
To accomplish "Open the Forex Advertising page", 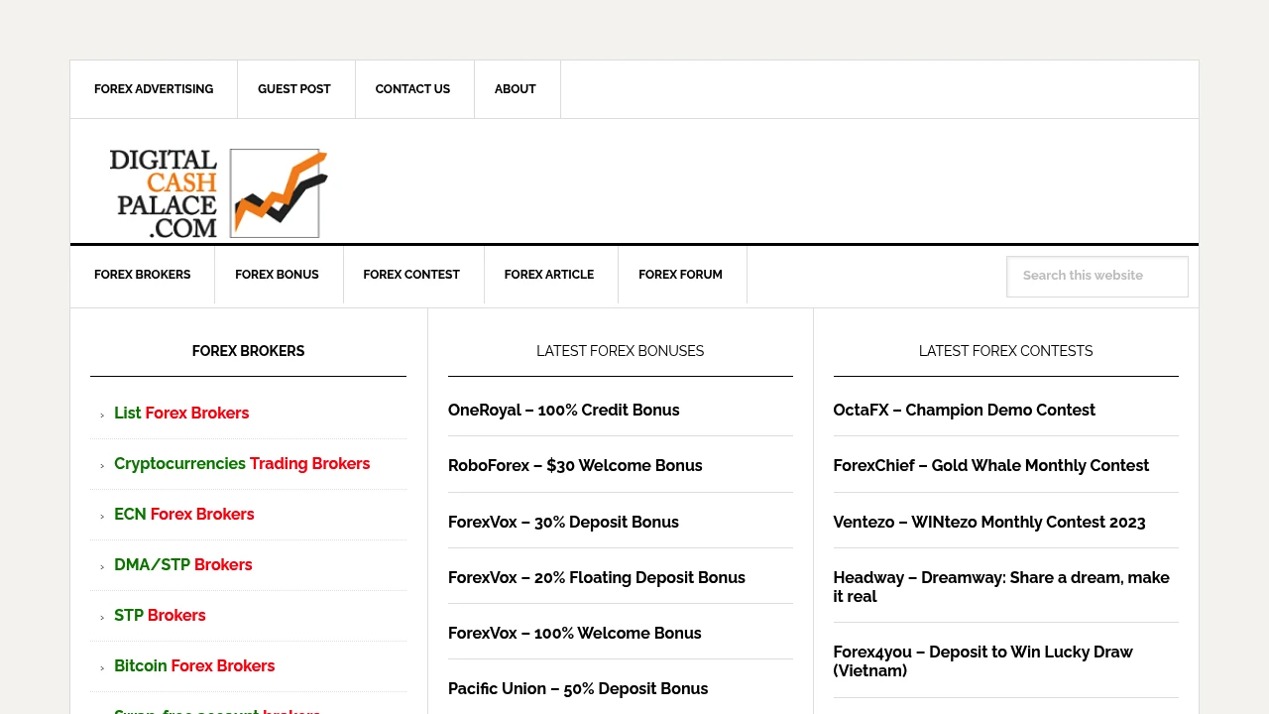I will [154, 89].
